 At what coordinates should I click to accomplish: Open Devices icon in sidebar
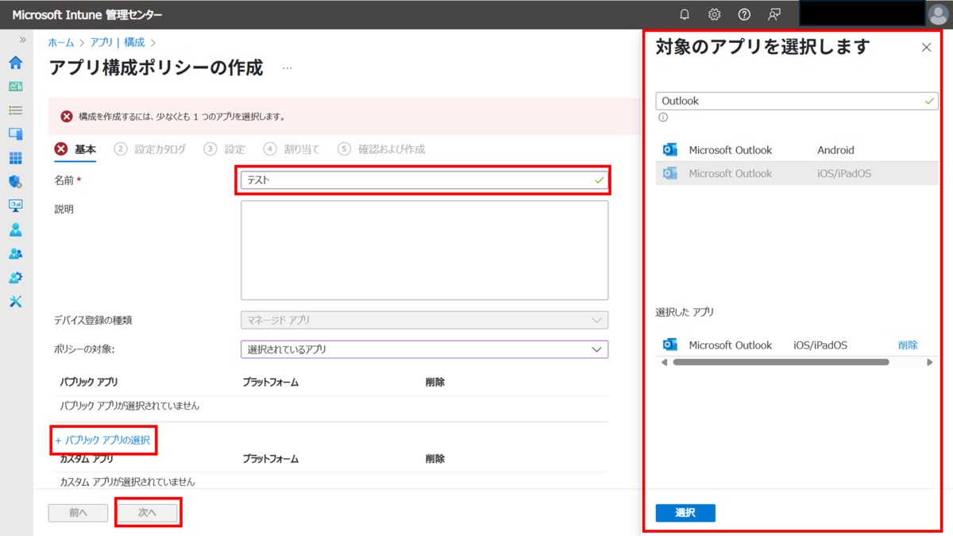[15, 134]
